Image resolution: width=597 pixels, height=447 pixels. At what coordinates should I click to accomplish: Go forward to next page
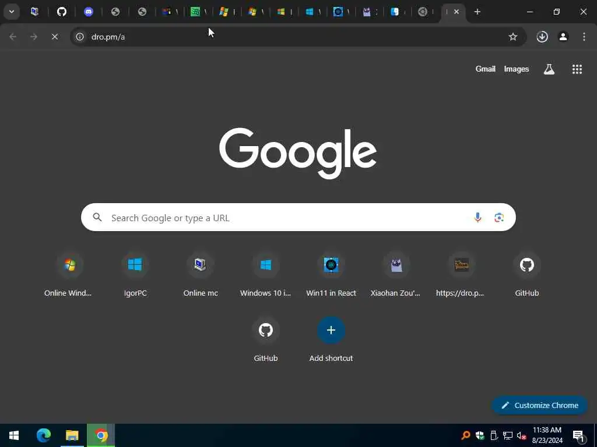[34, 37]
